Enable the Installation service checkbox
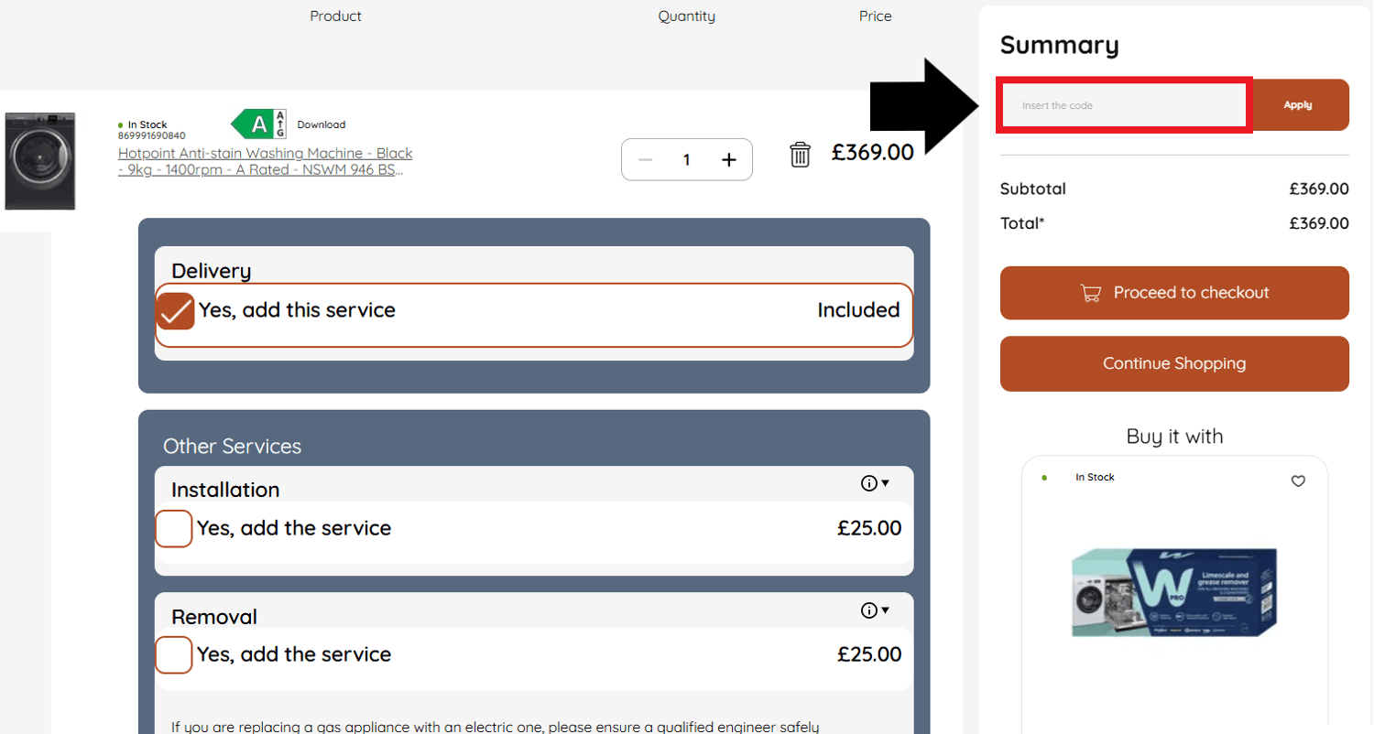The width and height of the screenshot is (1374, 734). coord(174,528)
